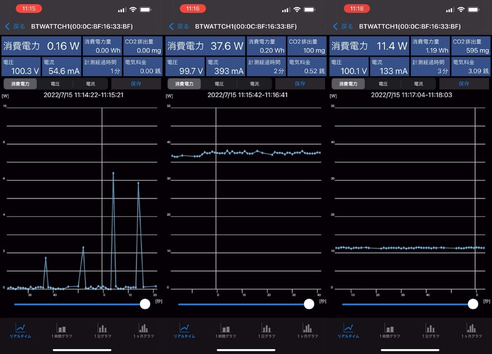The height and width of the screenshot is (354, 492).
Task: Select 電圧 segment in 11:16 screen
Action: pyautogui.click(x=220, y=84)
